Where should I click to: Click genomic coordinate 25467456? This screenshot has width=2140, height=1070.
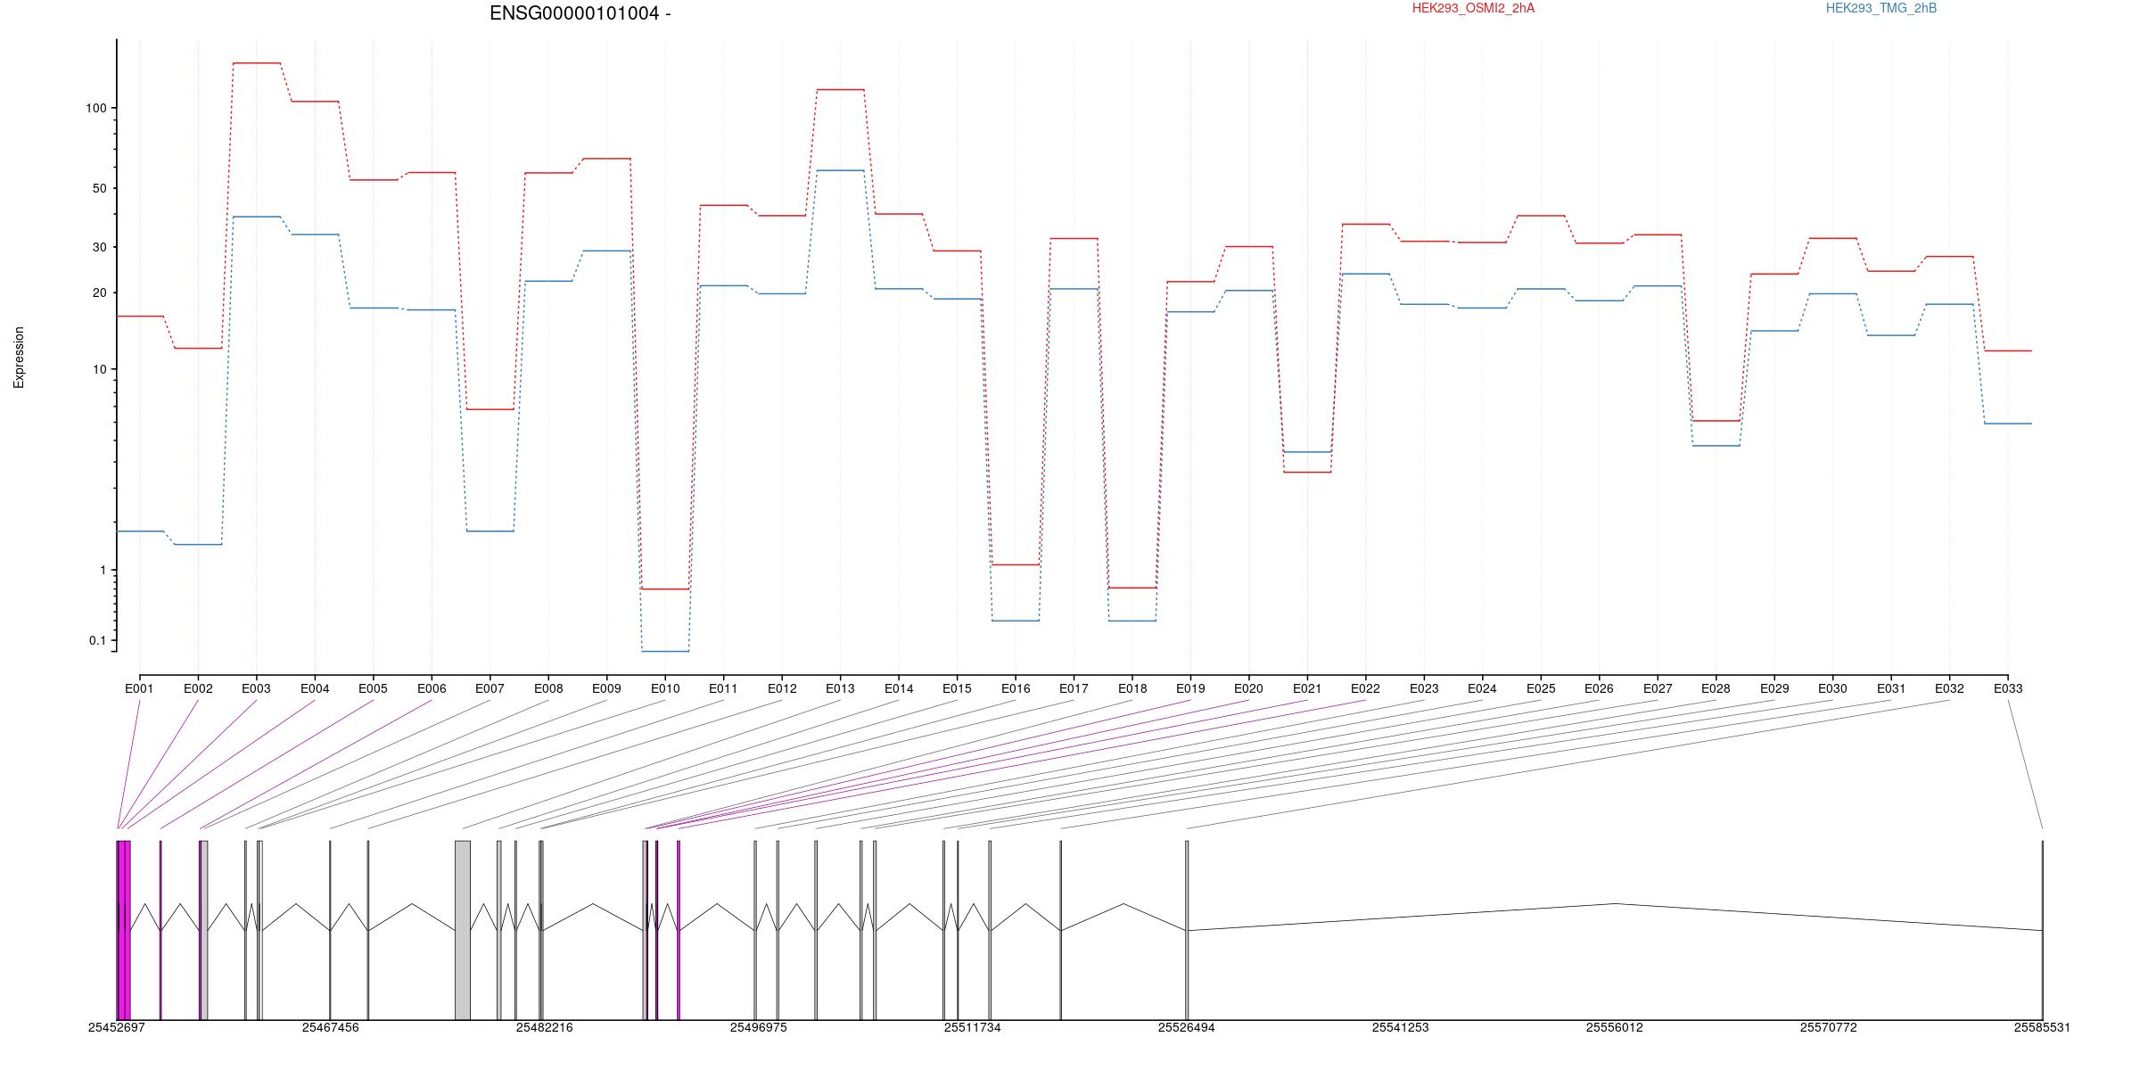click(x=331, y=1027)
